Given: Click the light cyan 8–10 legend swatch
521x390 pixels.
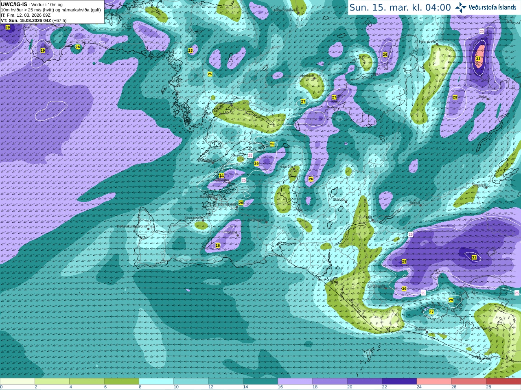Looking at the screenshot, I should [x=156, y=381].
